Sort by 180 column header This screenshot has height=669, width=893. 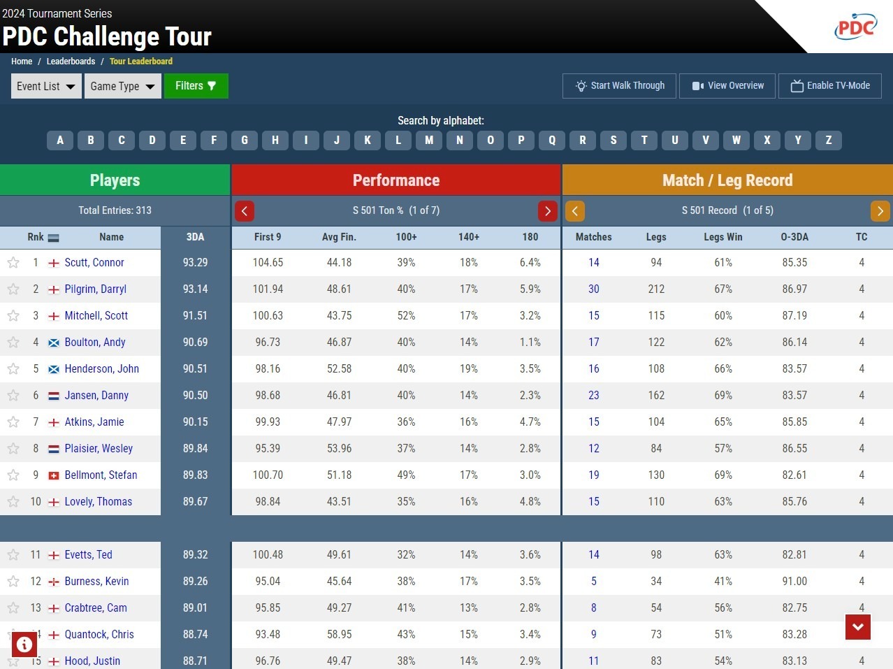[530, 237]
